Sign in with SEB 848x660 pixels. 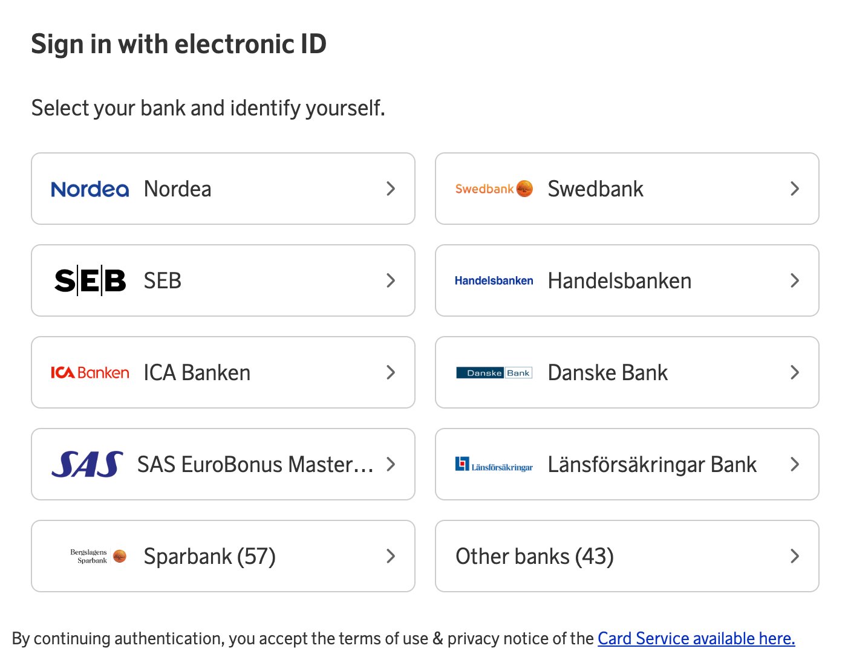tap(223, 280)
